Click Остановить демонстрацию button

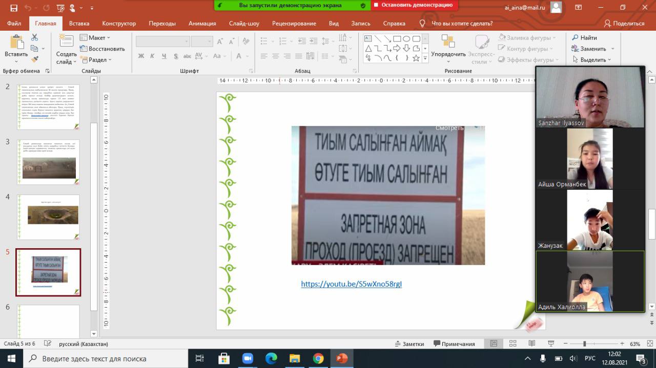[414, 5]
